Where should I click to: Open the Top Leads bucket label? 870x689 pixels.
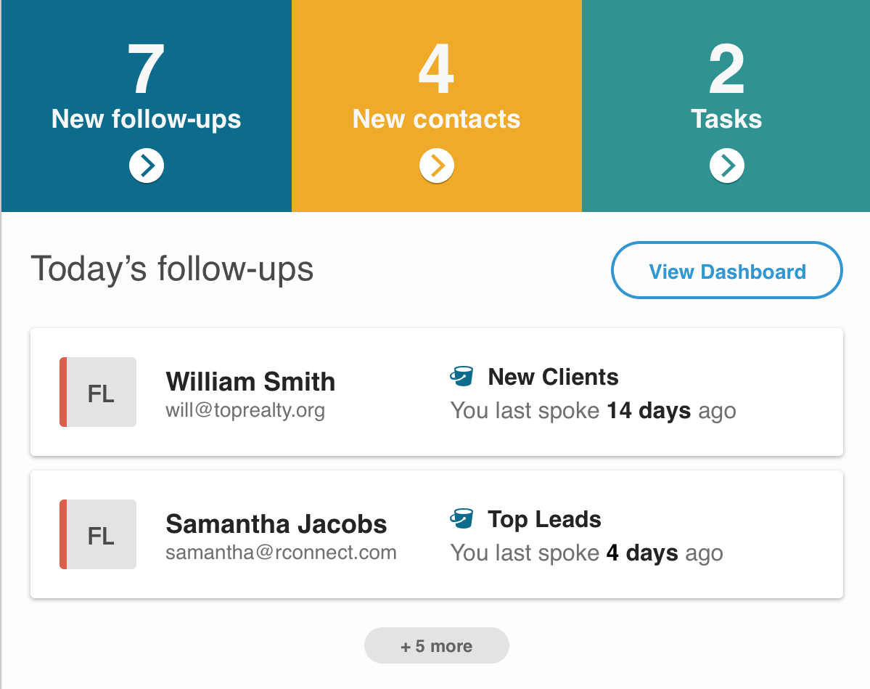tap(544, 519)
